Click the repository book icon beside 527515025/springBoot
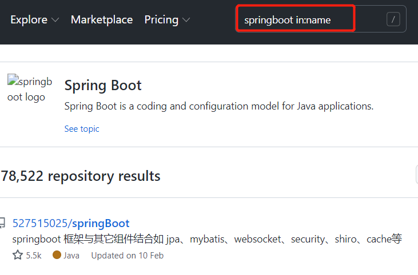The height and width of the screenshot is (275, 418). click(x=3, y=223)
